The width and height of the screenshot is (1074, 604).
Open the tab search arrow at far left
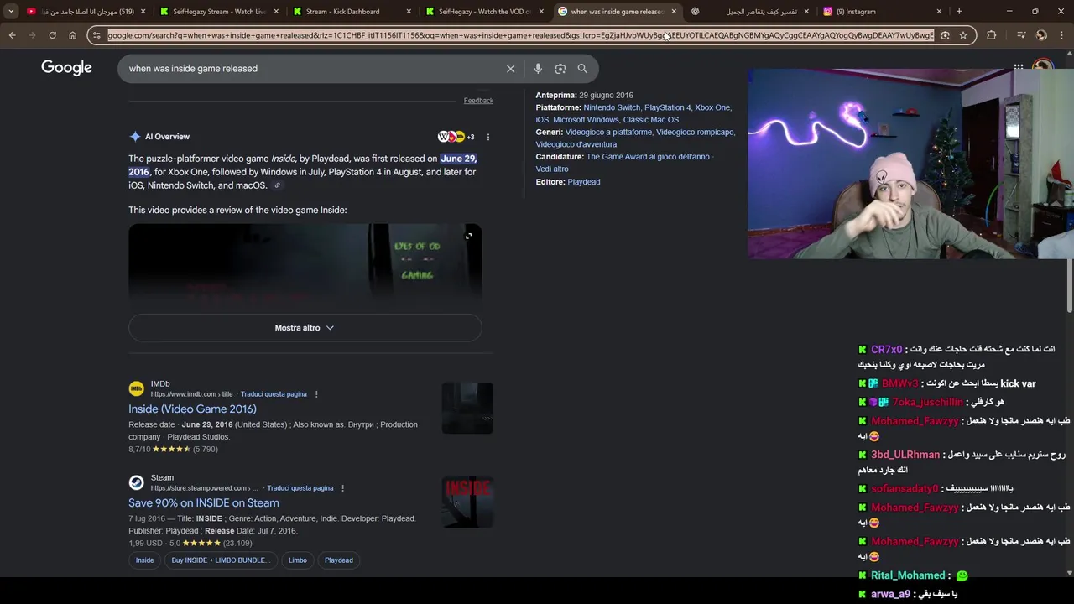click(x=11, y=12)
